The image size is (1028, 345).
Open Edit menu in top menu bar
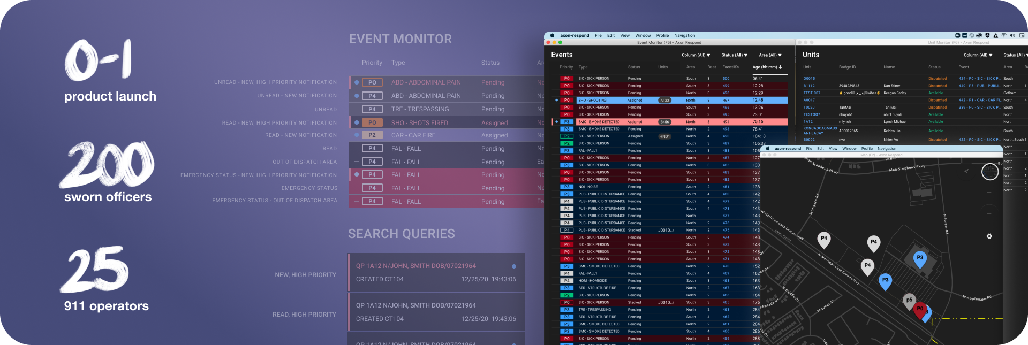click(x=611, y=35)
